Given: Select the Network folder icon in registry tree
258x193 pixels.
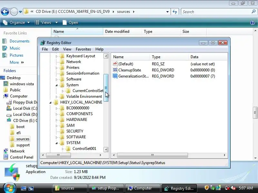Looking at the screenshot, I should point(62,62).
